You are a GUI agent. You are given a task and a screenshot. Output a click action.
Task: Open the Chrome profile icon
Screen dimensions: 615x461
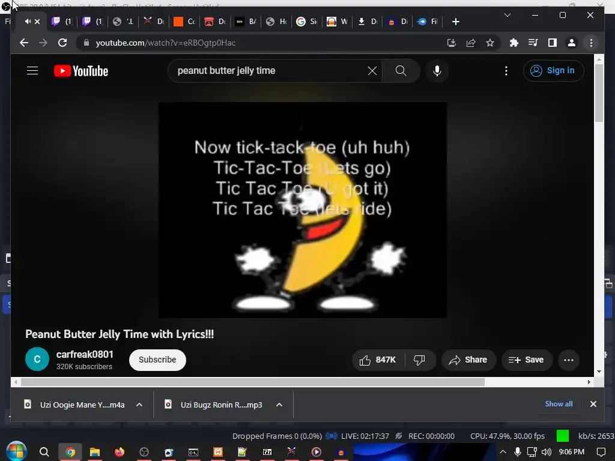pyautogui.click(x=572, y=43)
